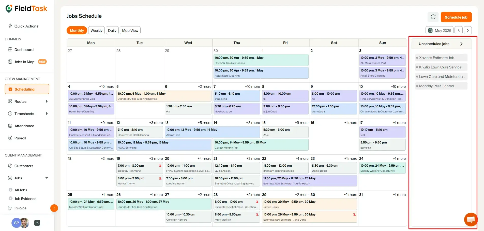This screenshot has height=231, width=484.
Task: Switch to Daily view tab
Action: pyautogui.click(x=112, y=30)
